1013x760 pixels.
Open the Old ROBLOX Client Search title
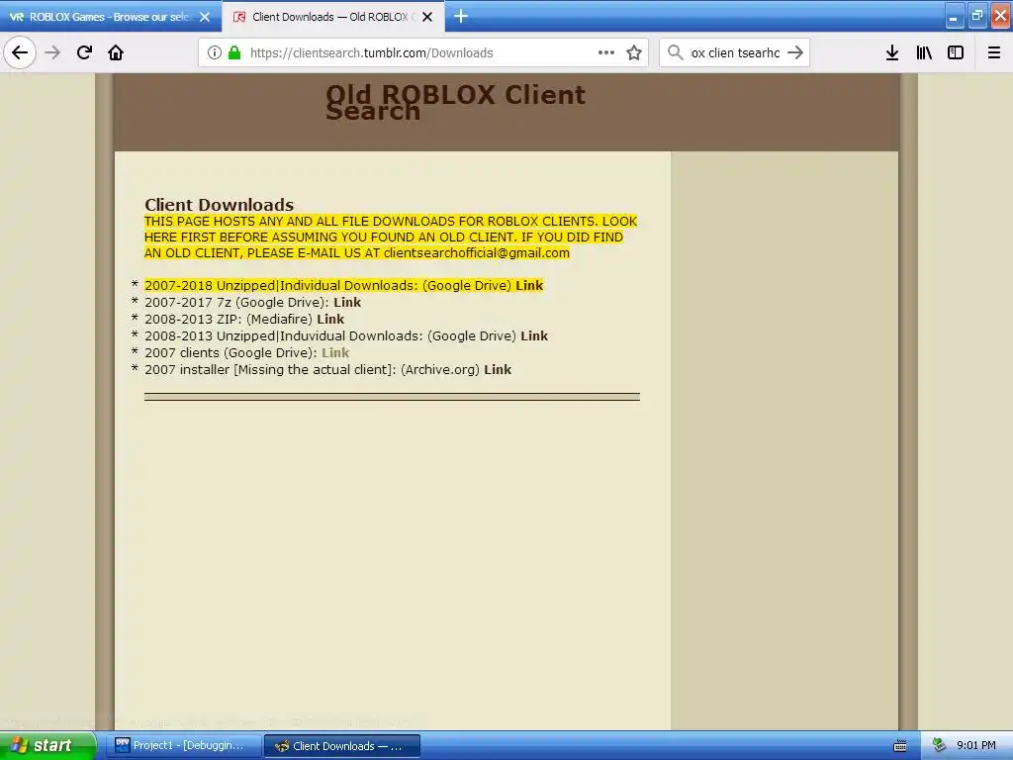click(x=455, y=103)
